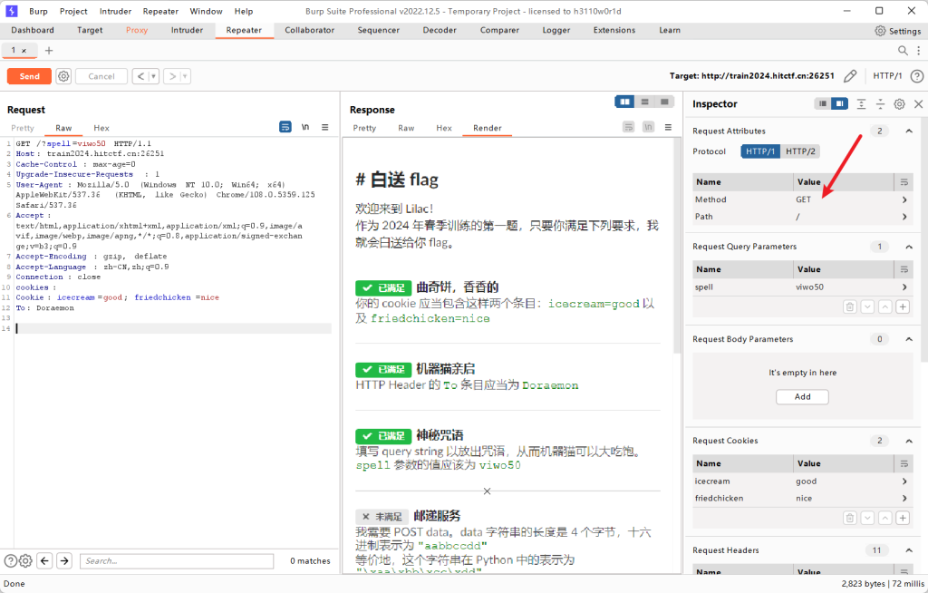Screen dimensions: 928x593
Task: Edit target using the pencil icon
Action: click(x=849, y=76)
